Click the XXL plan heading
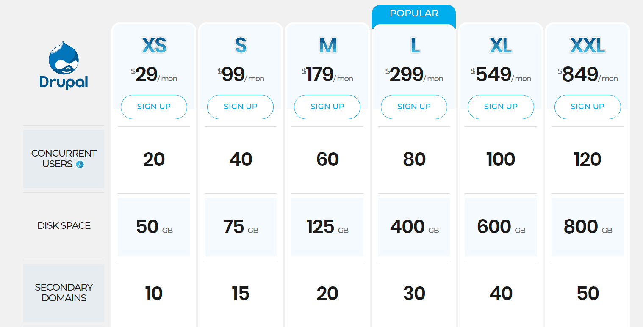This screenshot has height=327, width=643. pyautogui.click(x=588, y=46)
